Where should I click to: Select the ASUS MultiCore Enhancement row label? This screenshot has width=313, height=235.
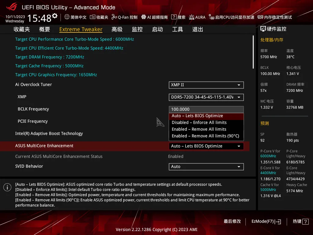click(44, 146)
